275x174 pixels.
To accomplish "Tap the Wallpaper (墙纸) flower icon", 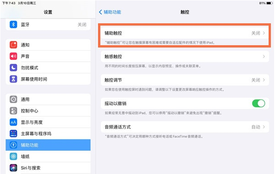I will click(x=13, y=157).
